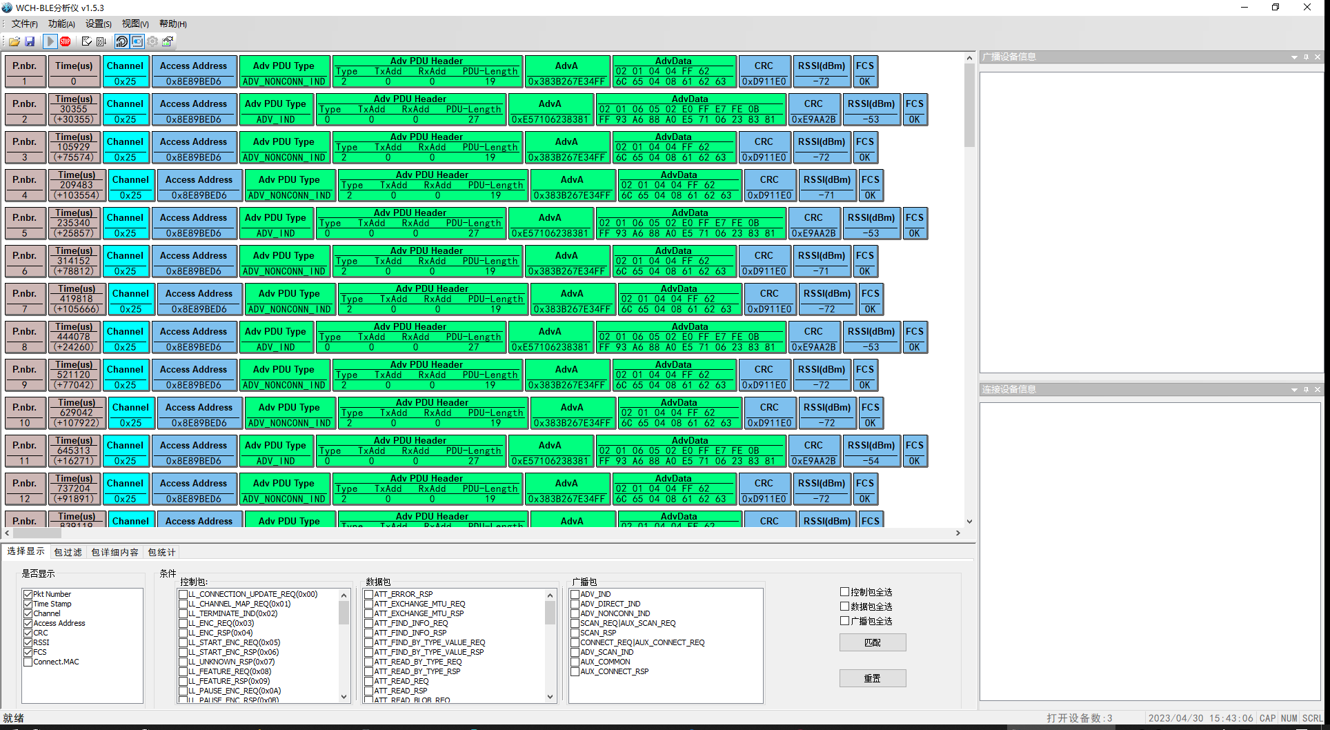
Task: Switch to the 包详细内容 tab
Action: (x=115, y=552)
